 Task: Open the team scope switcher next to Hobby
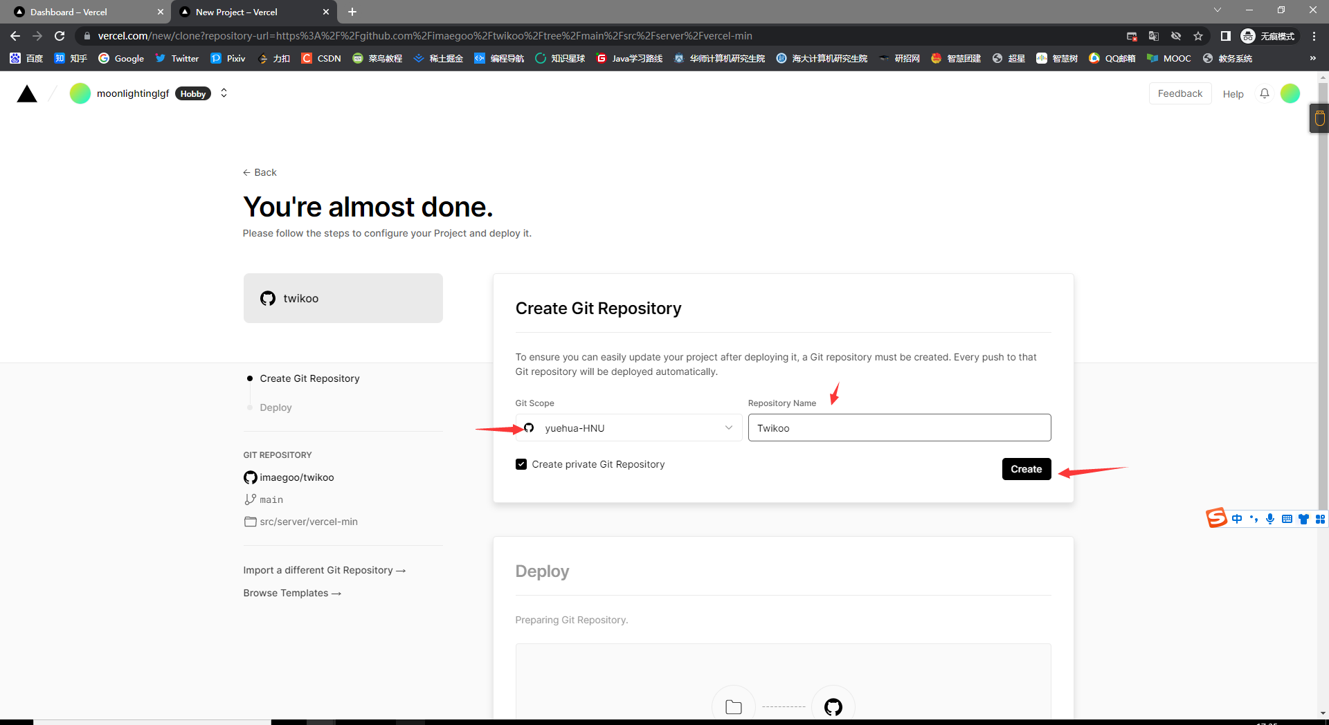pos(224,93)
